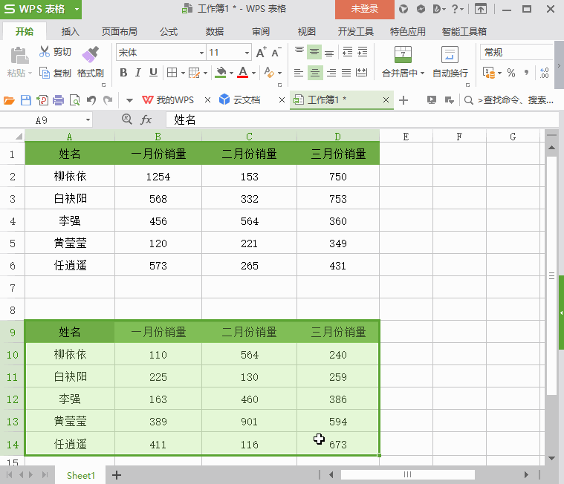This screenshot has width=564, height=484.
Task: Open the 开始 ribbon tab
Action: click(x=25, y=32)
